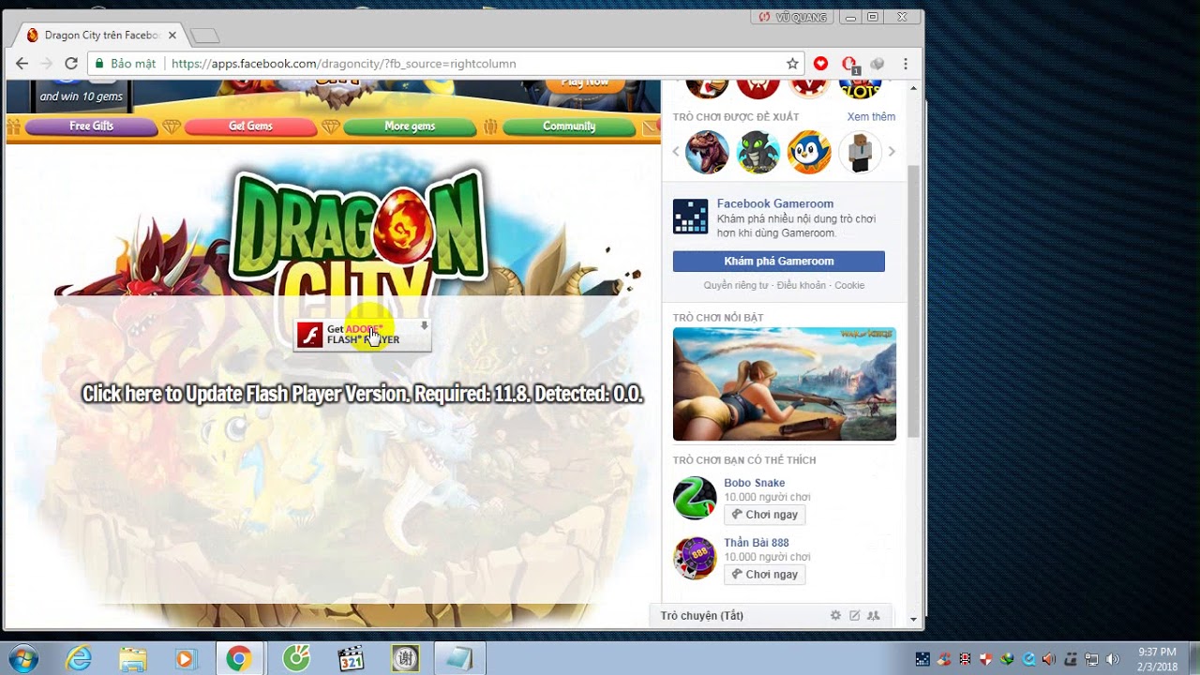Click the red shield extension with badge
Screen dimensions: 1200x675
849,64
